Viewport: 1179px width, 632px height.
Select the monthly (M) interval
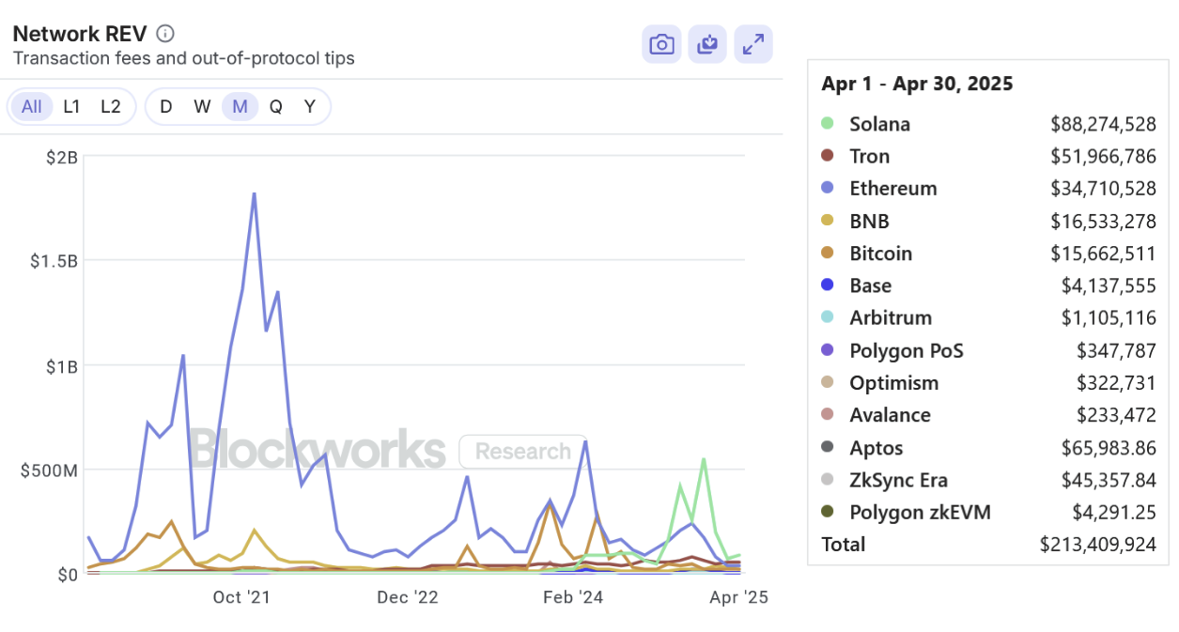[x=240, y=106]
